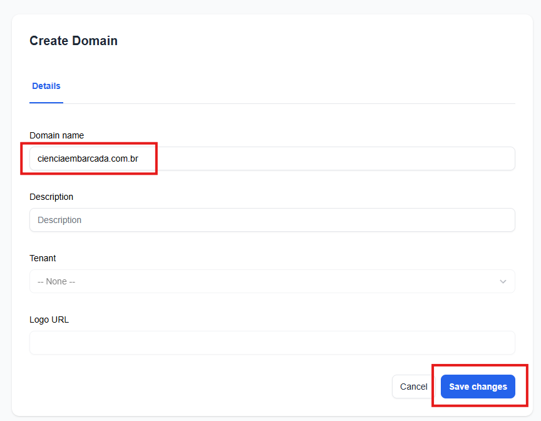The image size is (541, 421).
Task: Expand Tenant list via chevron arrow
Action: click(x=503, y=281)
